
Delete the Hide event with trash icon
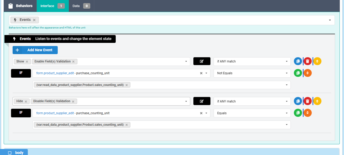308,101
